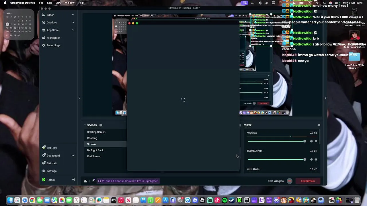Screen dimensions: 367x206
Task: Open the View menu
Action: click(x=58, y=3)
